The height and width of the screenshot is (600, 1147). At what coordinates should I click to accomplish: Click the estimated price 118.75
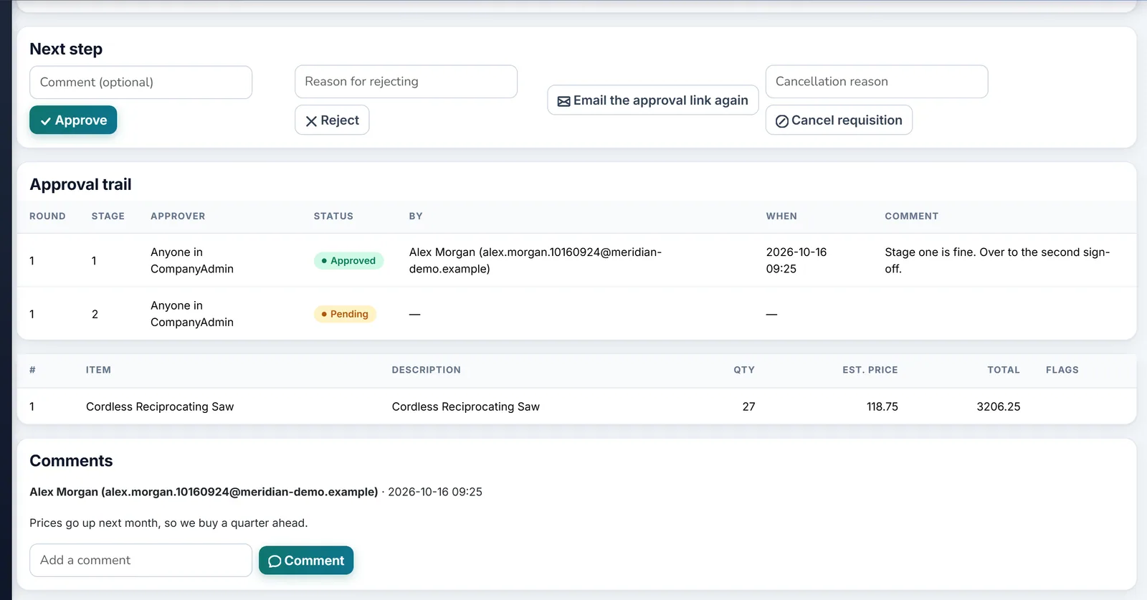point(882,406)
